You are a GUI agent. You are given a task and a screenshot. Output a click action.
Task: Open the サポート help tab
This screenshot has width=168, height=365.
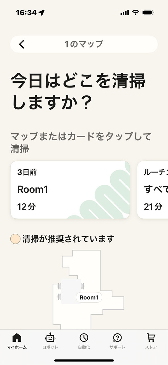pos(117,341)
